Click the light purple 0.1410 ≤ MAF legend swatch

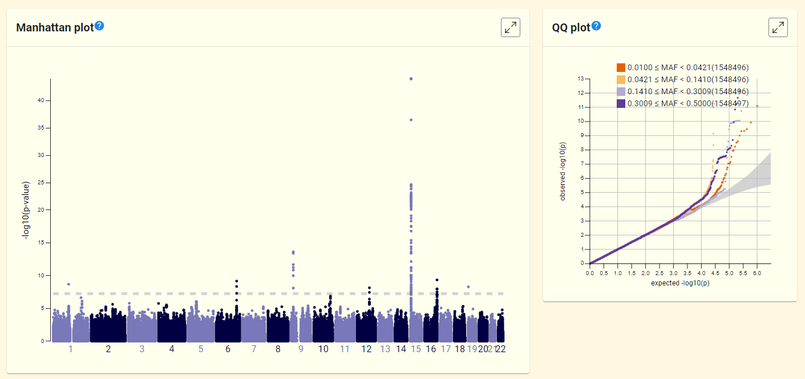click(621, 91)
